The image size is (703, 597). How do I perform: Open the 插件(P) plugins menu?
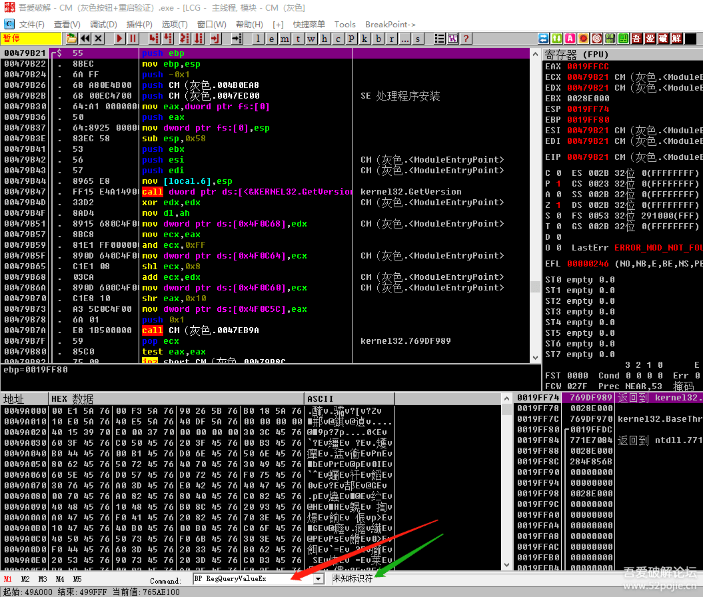click(x=139, y=24)
